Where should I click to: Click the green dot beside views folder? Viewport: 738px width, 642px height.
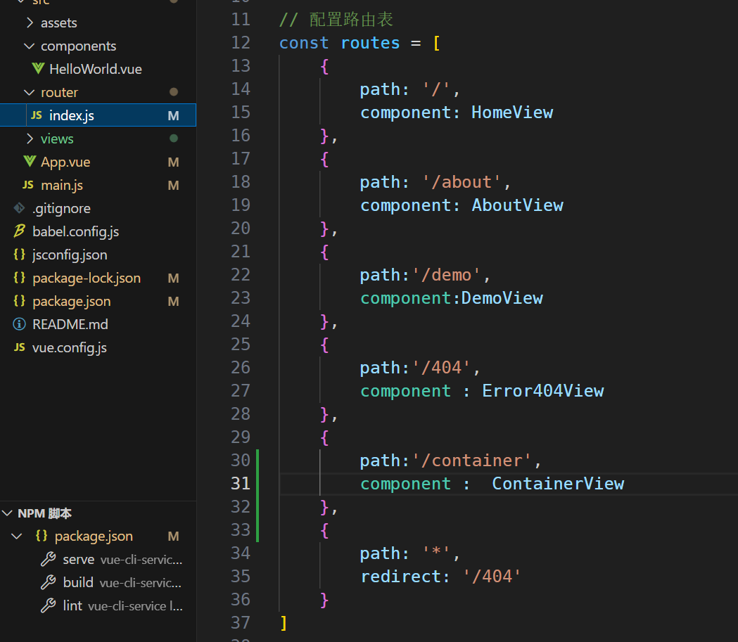tap(174, 139)
